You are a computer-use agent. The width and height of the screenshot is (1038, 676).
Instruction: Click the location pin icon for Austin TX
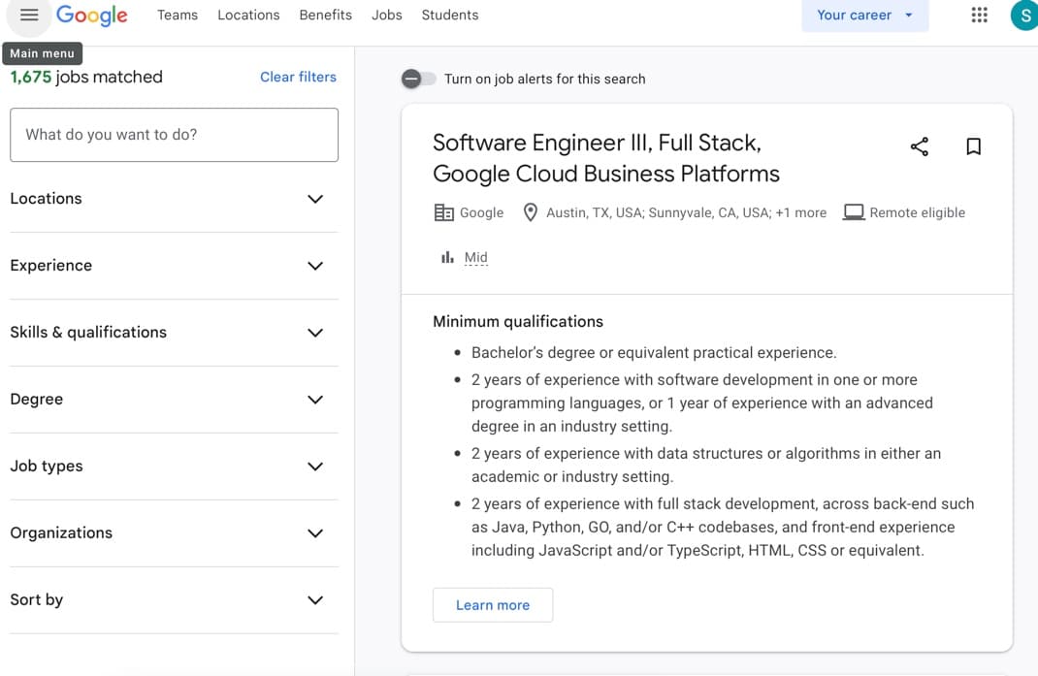point(531,211)
